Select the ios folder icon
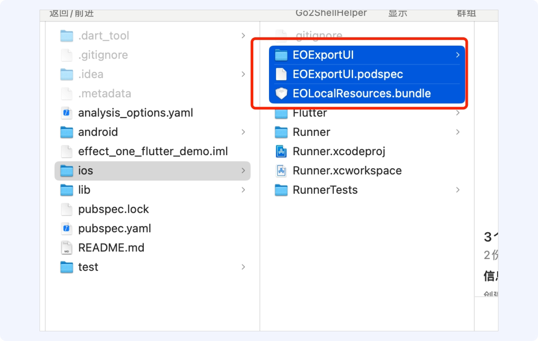Viewport: 538px width, 341px height. pyautogui.click(x=67, y=171)
